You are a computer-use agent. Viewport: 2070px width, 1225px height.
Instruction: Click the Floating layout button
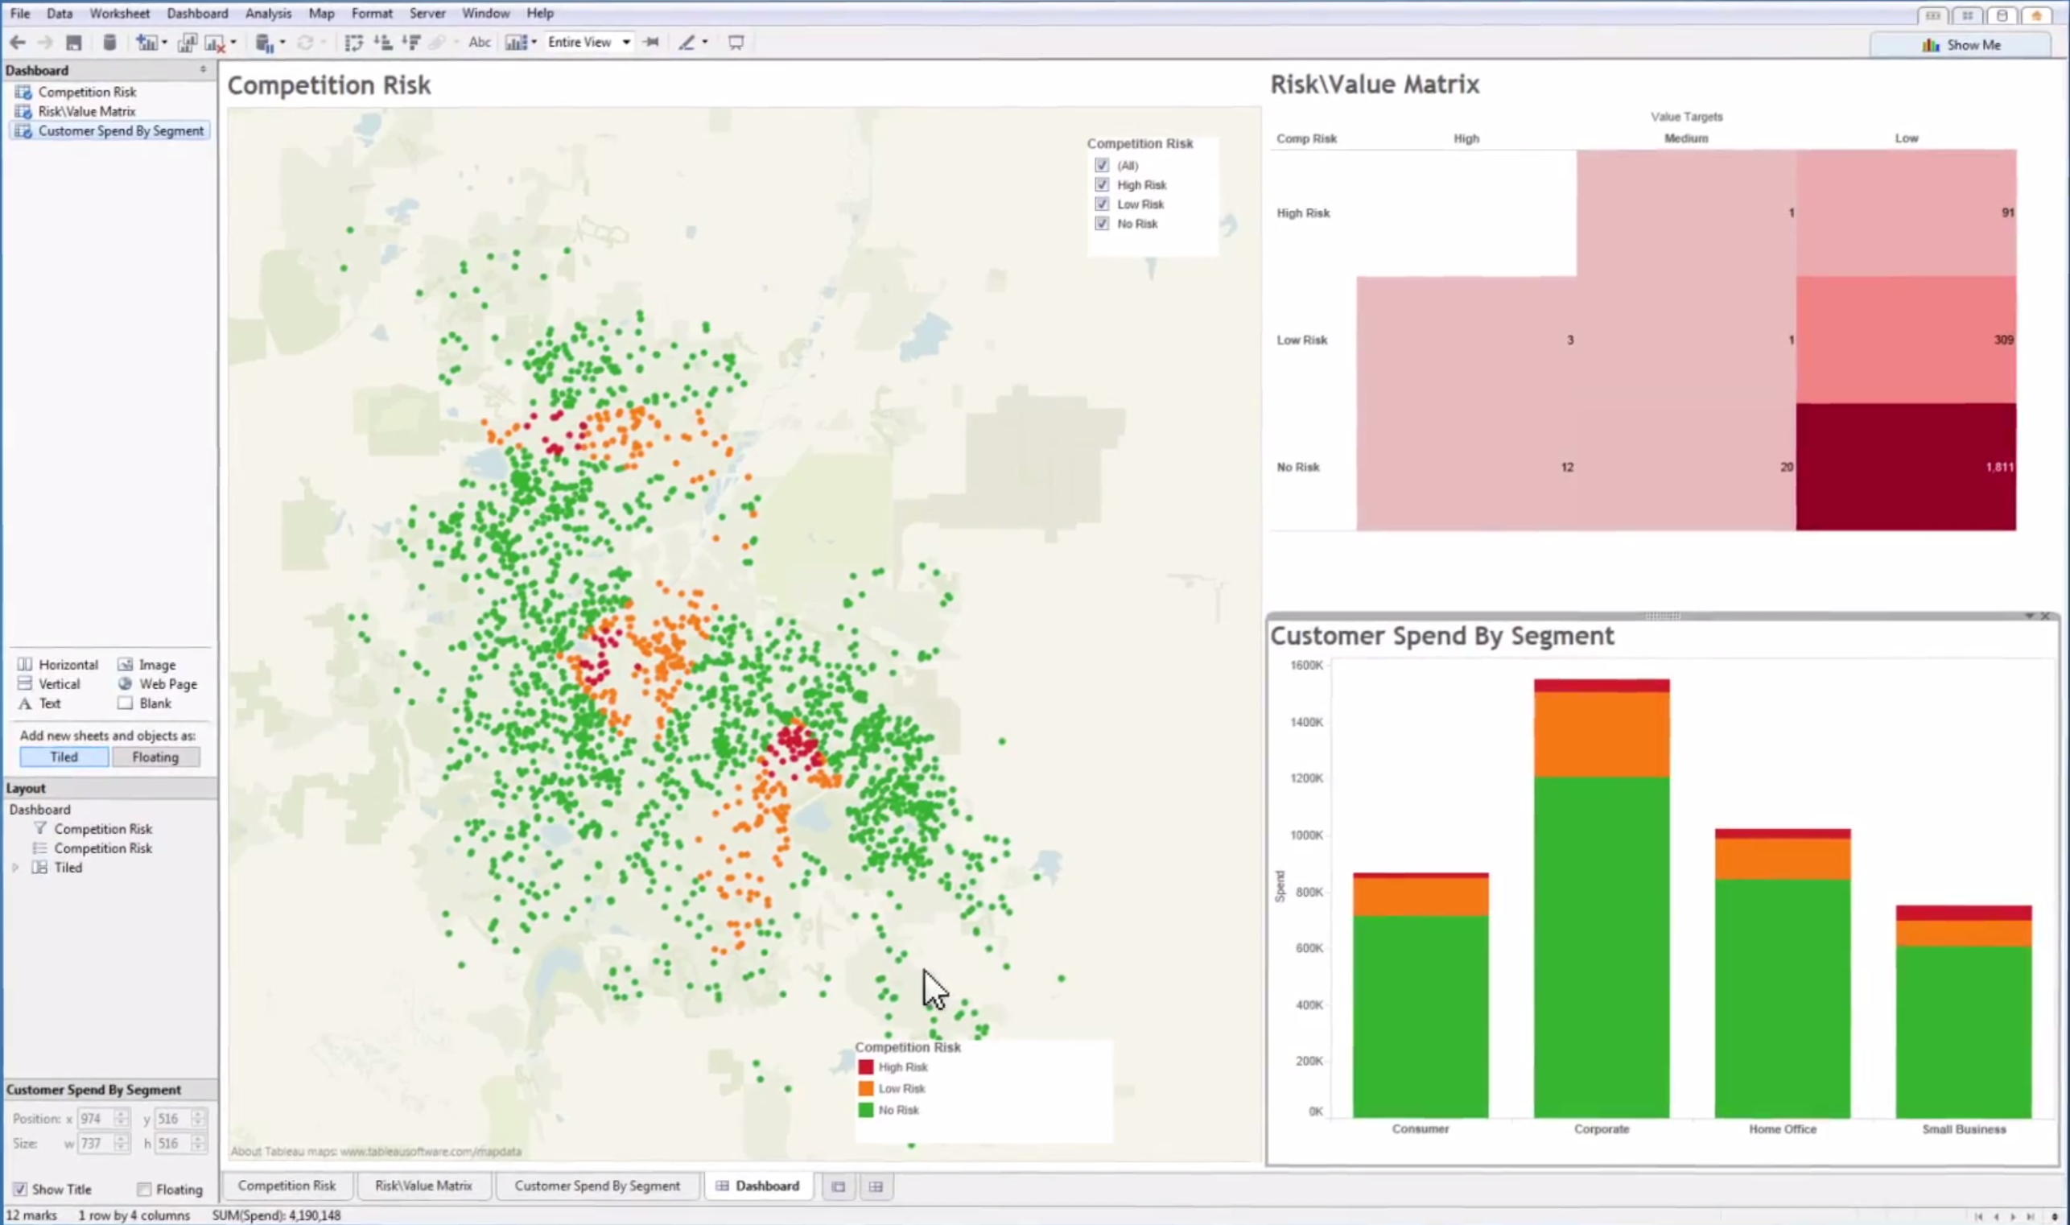(155, 757)
